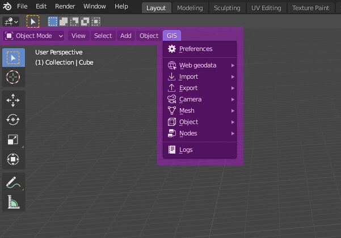Activate the Transform tool
This screenshot has height=238, width=341.
(x=12, y=159)
